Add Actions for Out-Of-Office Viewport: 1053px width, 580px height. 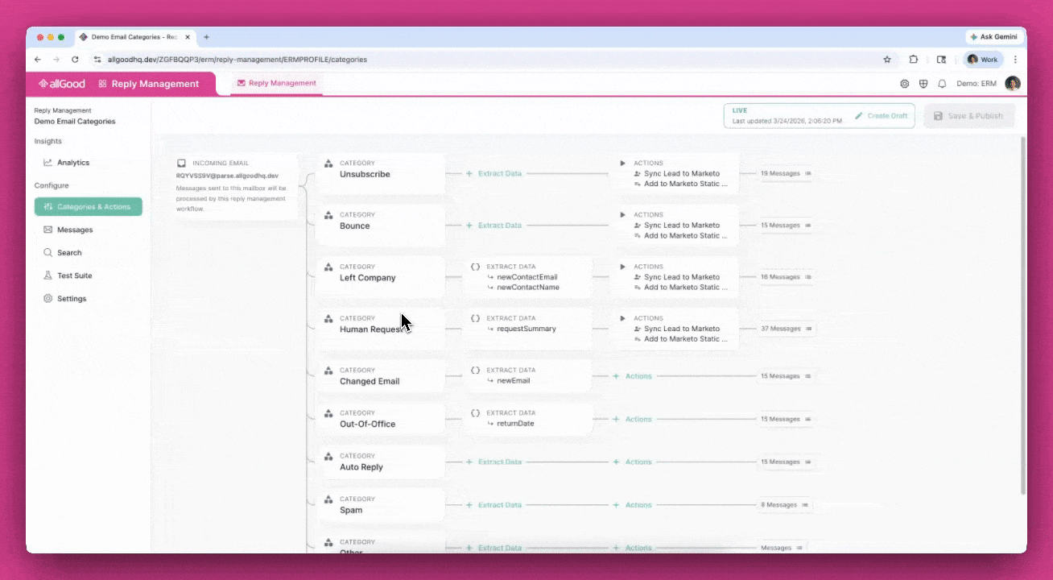[633, 419]
